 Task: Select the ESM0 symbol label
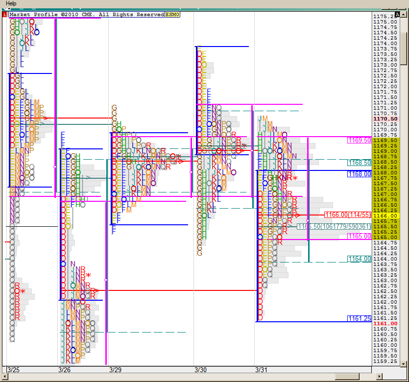[x=172, y=15]
